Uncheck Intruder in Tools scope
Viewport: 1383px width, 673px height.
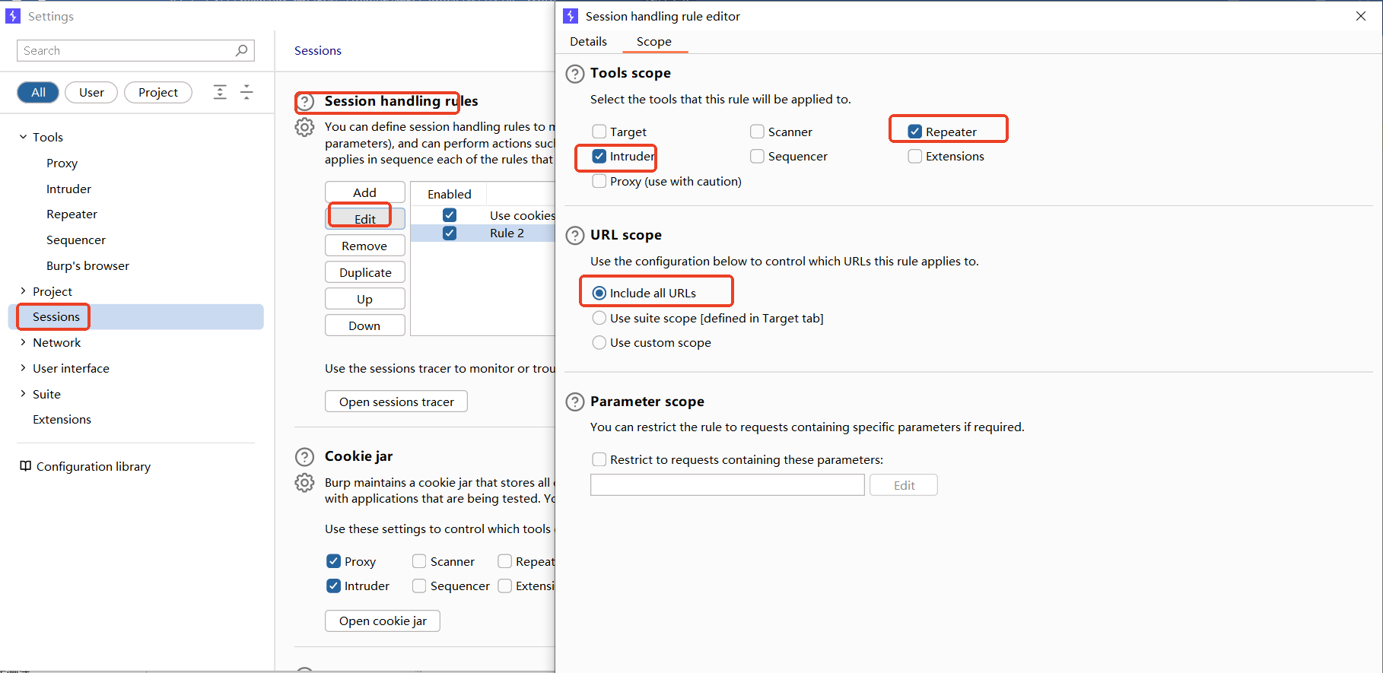point(599,156)
